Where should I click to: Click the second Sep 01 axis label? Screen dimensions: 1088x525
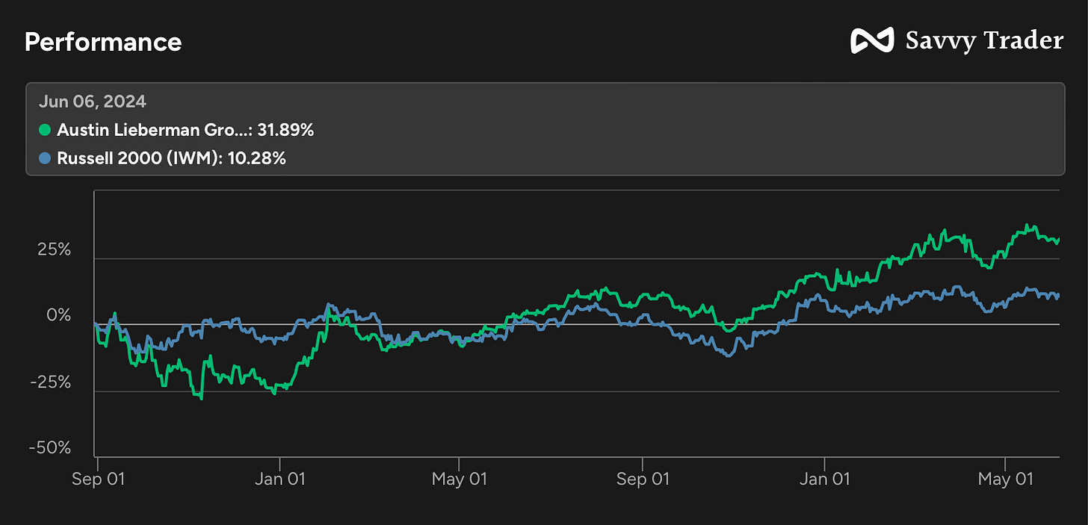click(x=643, y=479)
